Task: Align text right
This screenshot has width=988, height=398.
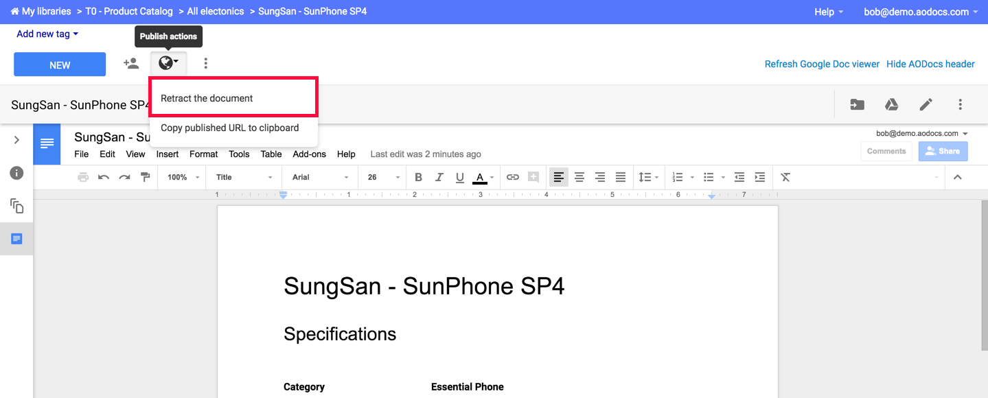Action: tap(600, 177)
